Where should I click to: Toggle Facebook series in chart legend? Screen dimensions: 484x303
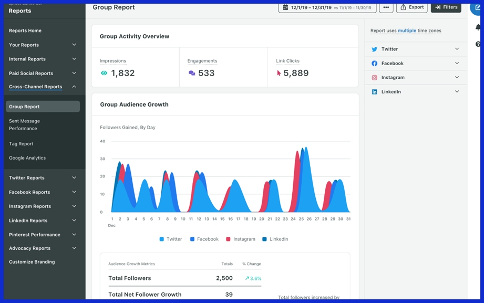[204, 239]
